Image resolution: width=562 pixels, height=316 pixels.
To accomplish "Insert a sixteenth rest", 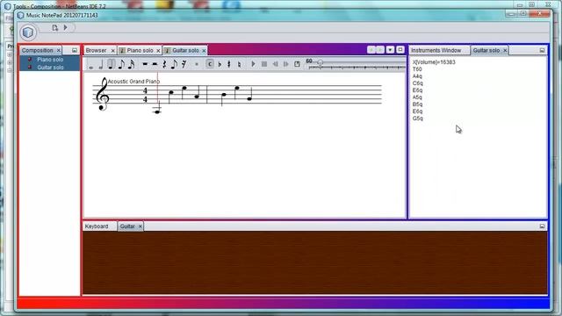I will pos(184,64).
